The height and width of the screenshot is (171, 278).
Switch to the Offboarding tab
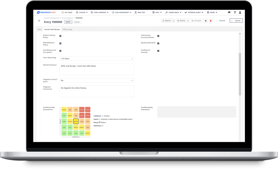67,29
